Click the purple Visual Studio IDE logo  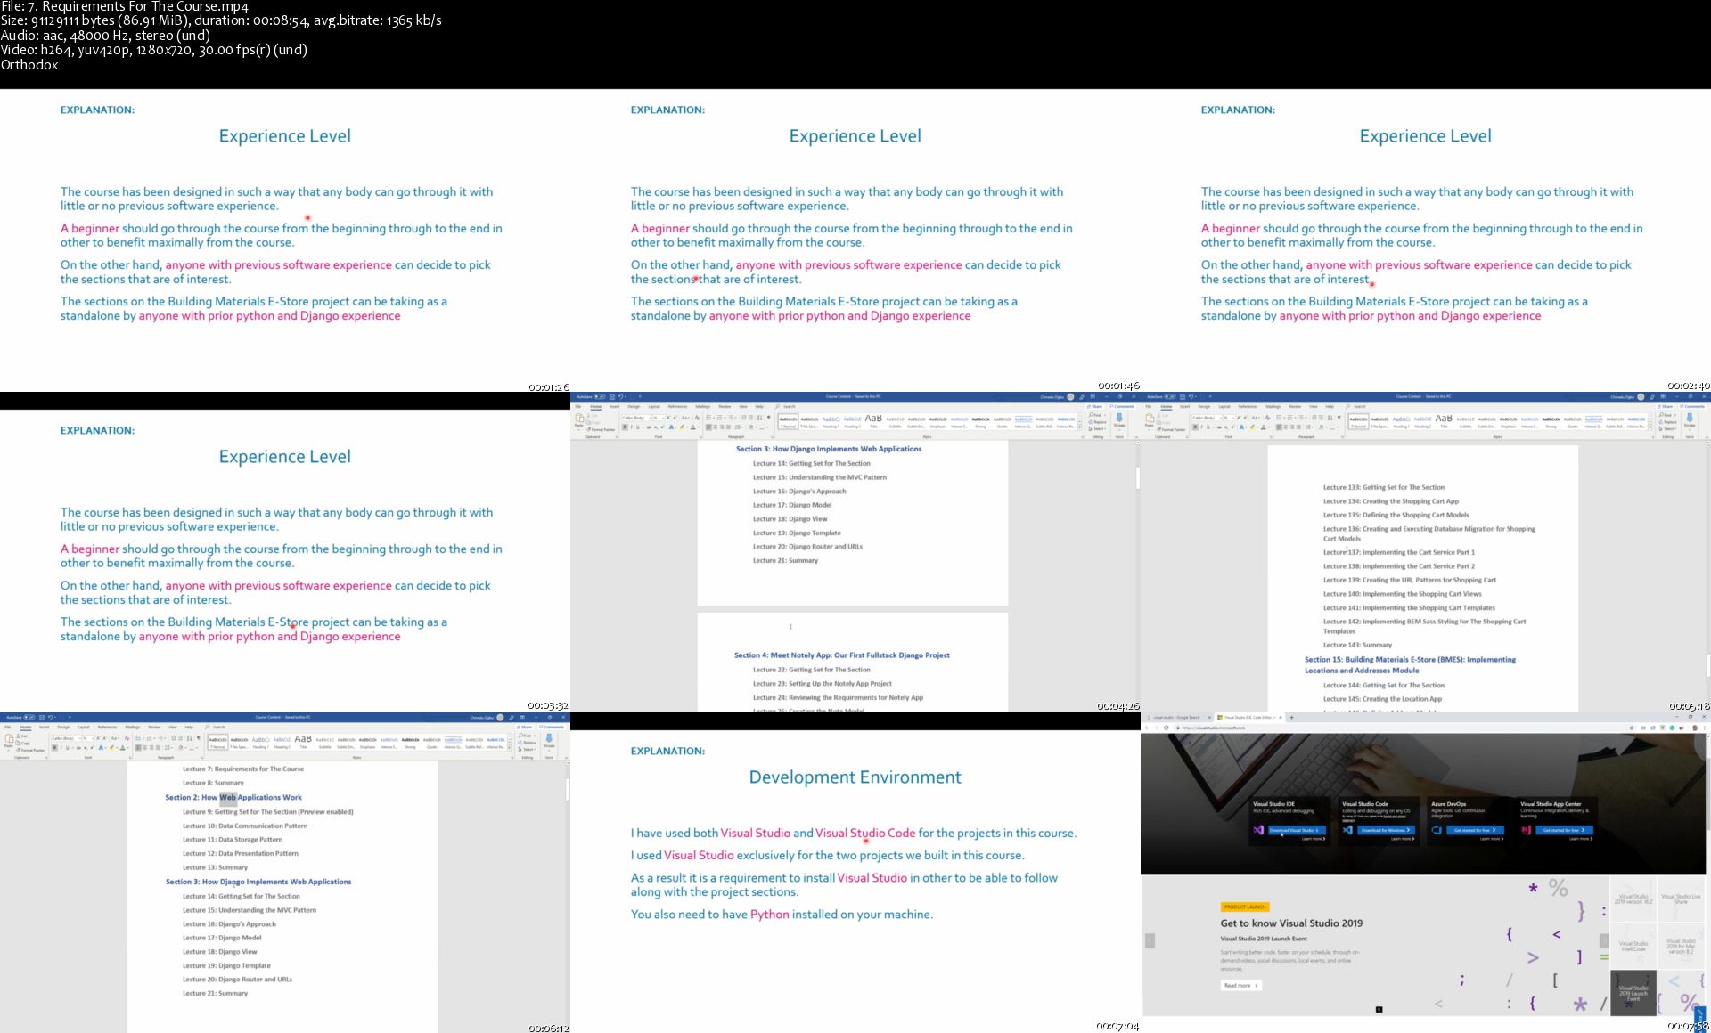pyautogui.click(x=1258, y=830)
